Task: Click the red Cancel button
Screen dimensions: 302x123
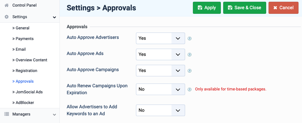Action: pos(284,8)
